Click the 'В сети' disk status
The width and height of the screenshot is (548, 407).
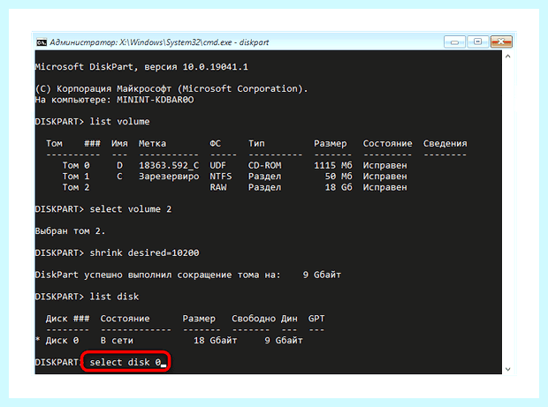(x=117, y=340)
